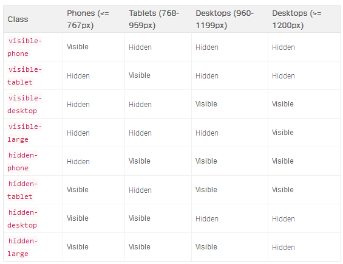Viewport: 343px width, 264px height.
Task: Click the Class column header
Action: point(18,19)
